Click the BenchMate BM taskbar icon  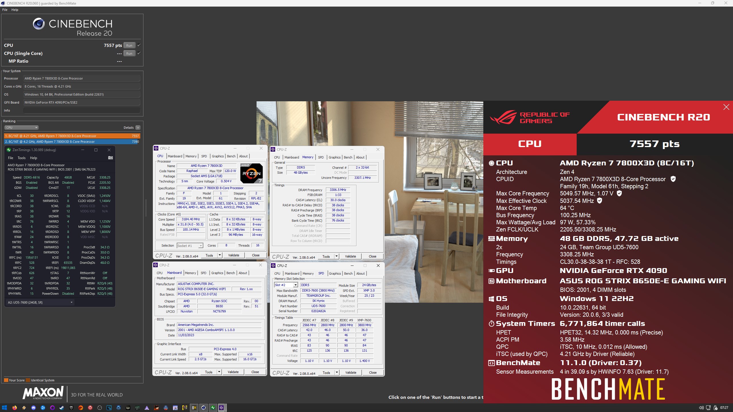point(194,408)
